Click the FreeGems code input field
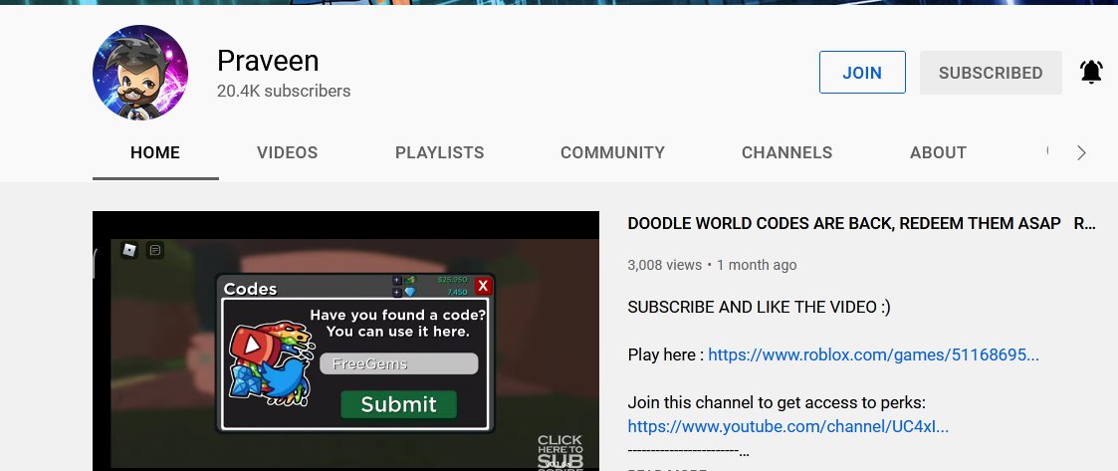The image size is (1118, 471). point(398,363)
